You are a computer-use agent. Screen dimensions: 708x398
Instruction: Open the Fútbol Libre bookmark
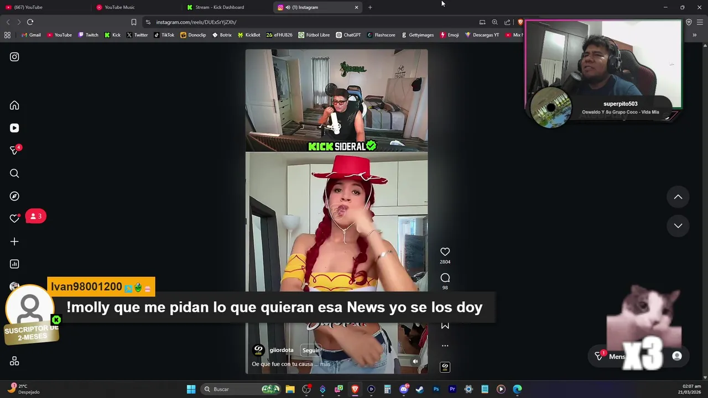[x=314, y=35]
